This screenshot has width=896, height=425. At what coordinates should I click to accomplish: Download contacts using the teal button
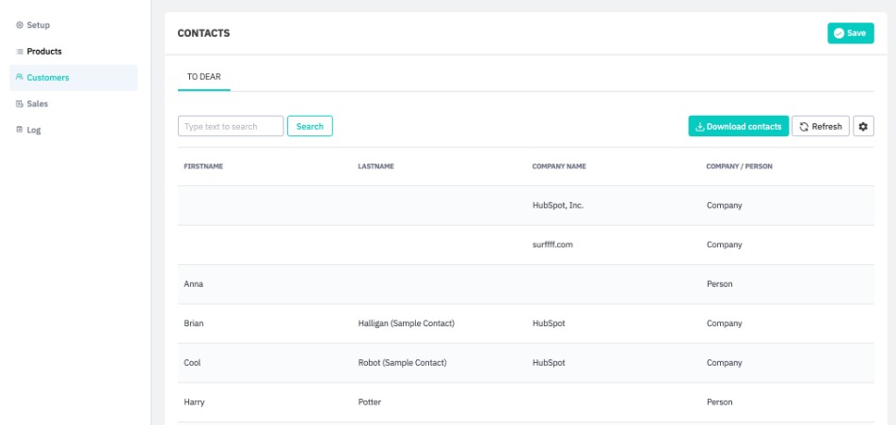738,126
